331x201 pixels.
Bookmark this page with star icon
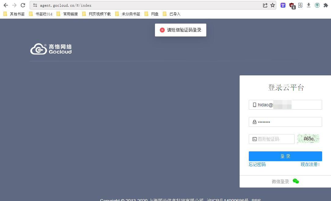(x=273, y=5)
